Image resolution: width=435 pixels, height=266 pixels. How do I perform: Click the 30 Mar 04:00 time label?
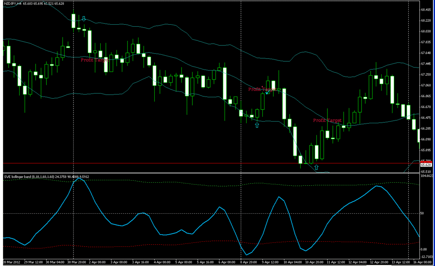tap(55, 262)
